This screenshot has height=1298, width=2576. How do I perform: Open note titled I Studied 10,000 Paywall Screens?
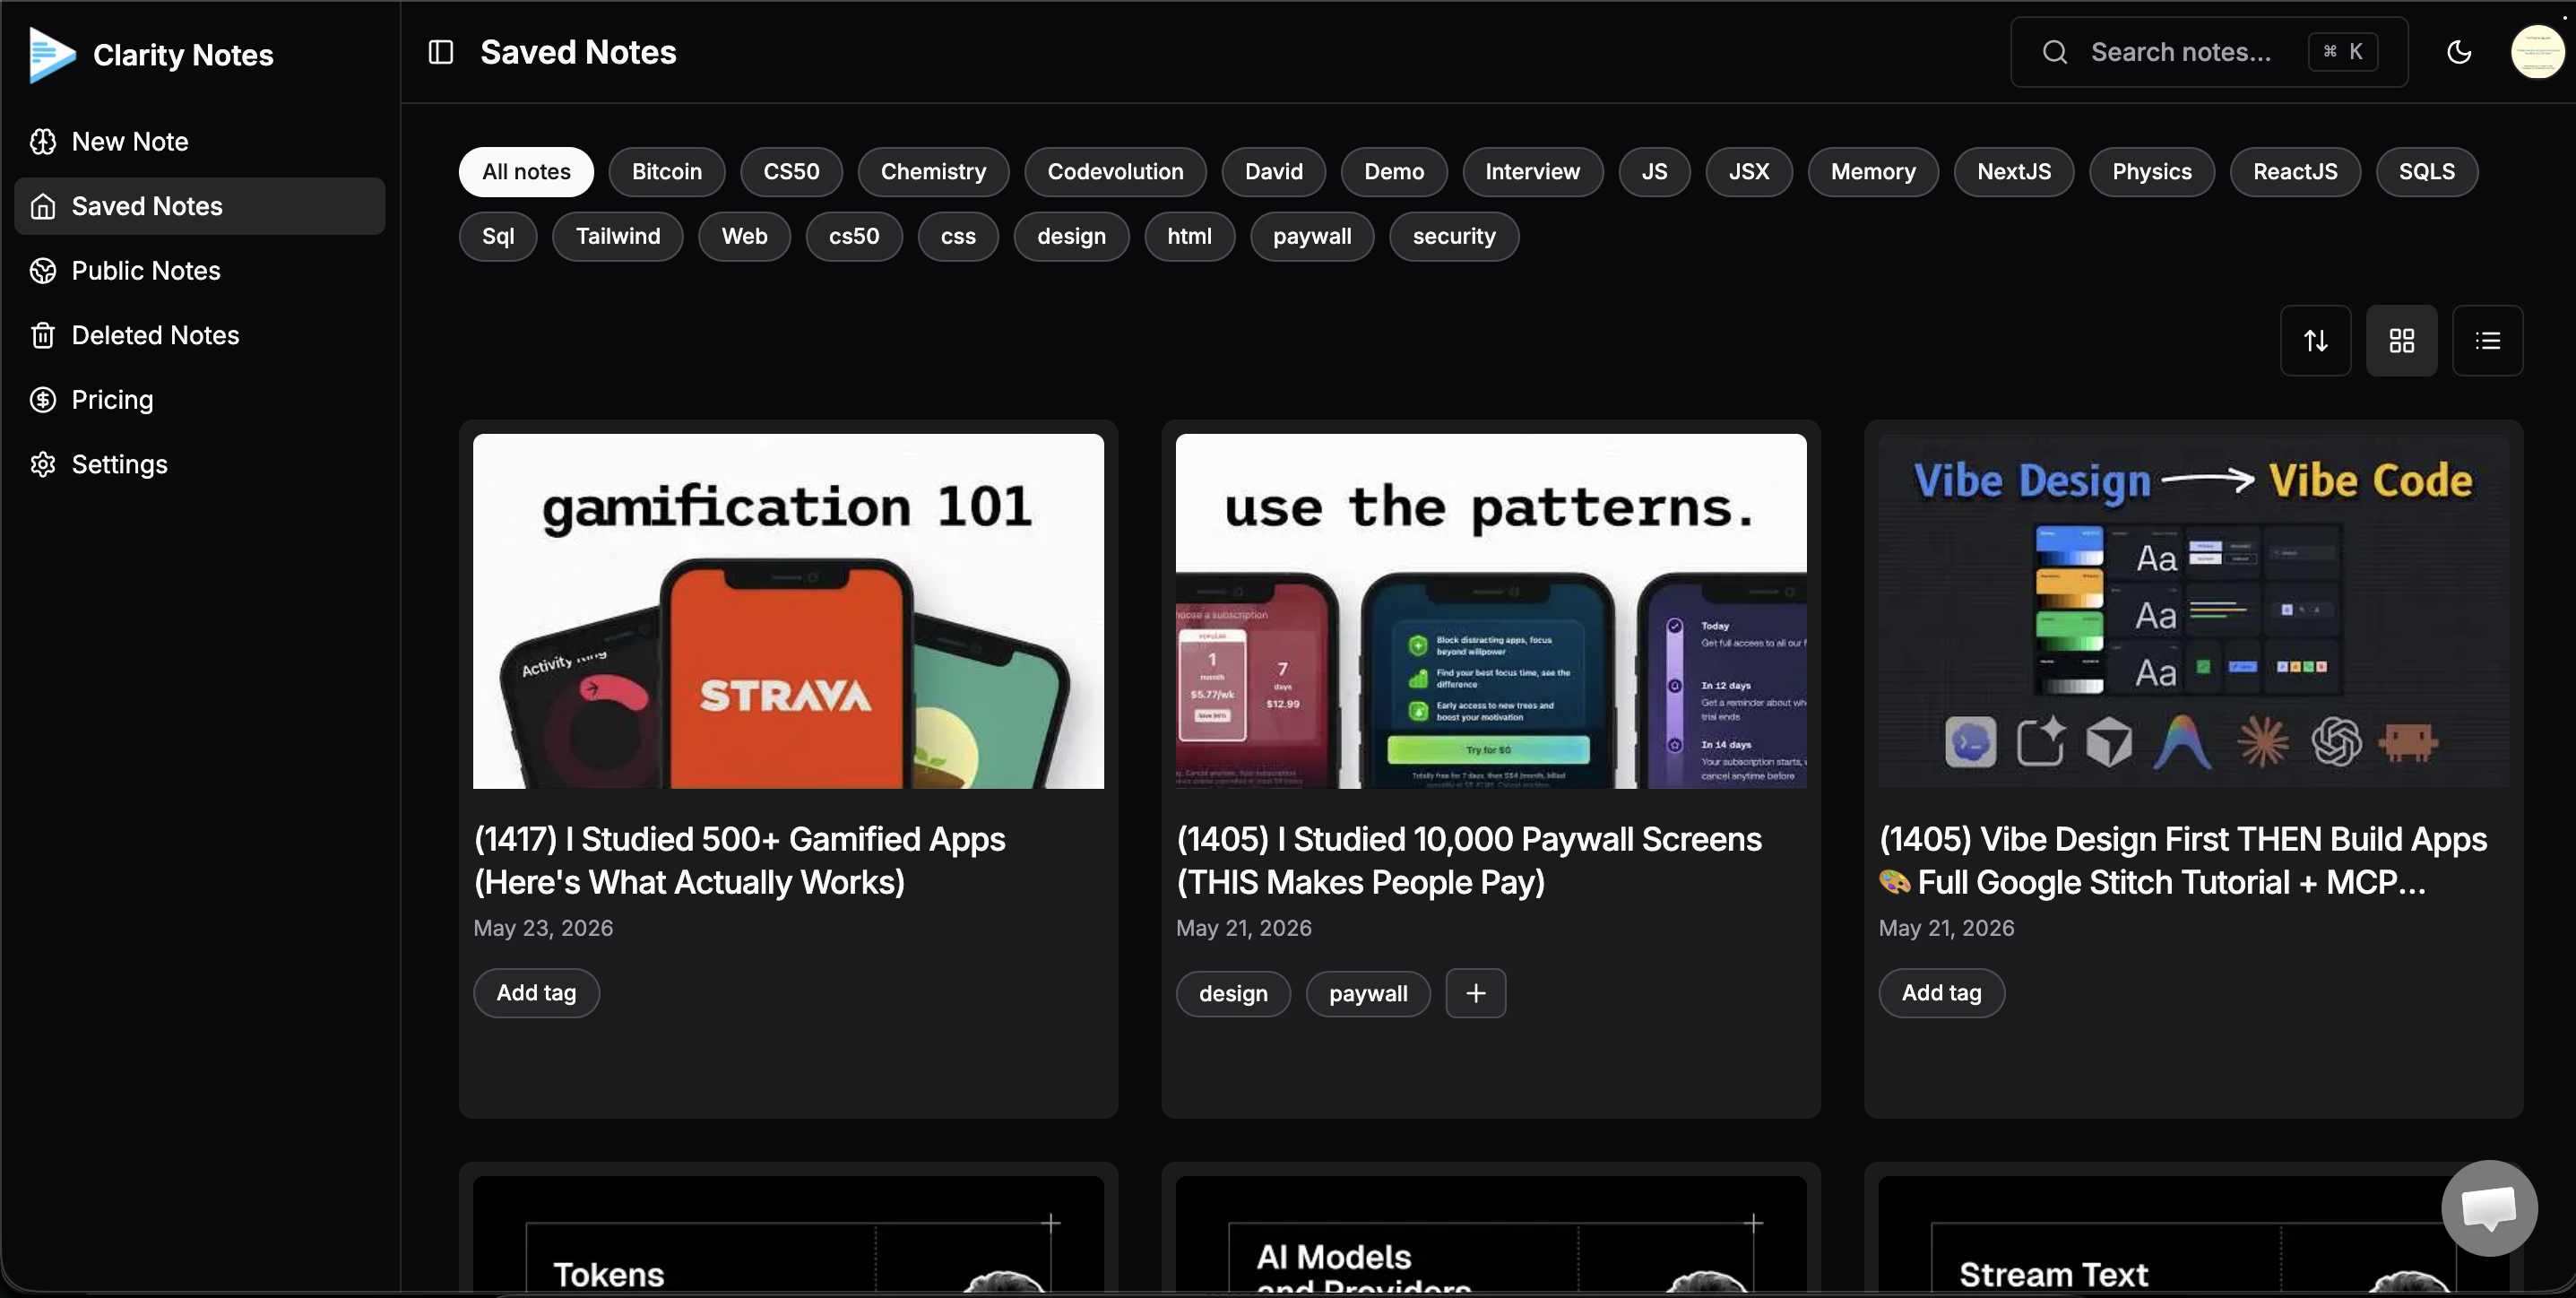[x=1469, y=860]
